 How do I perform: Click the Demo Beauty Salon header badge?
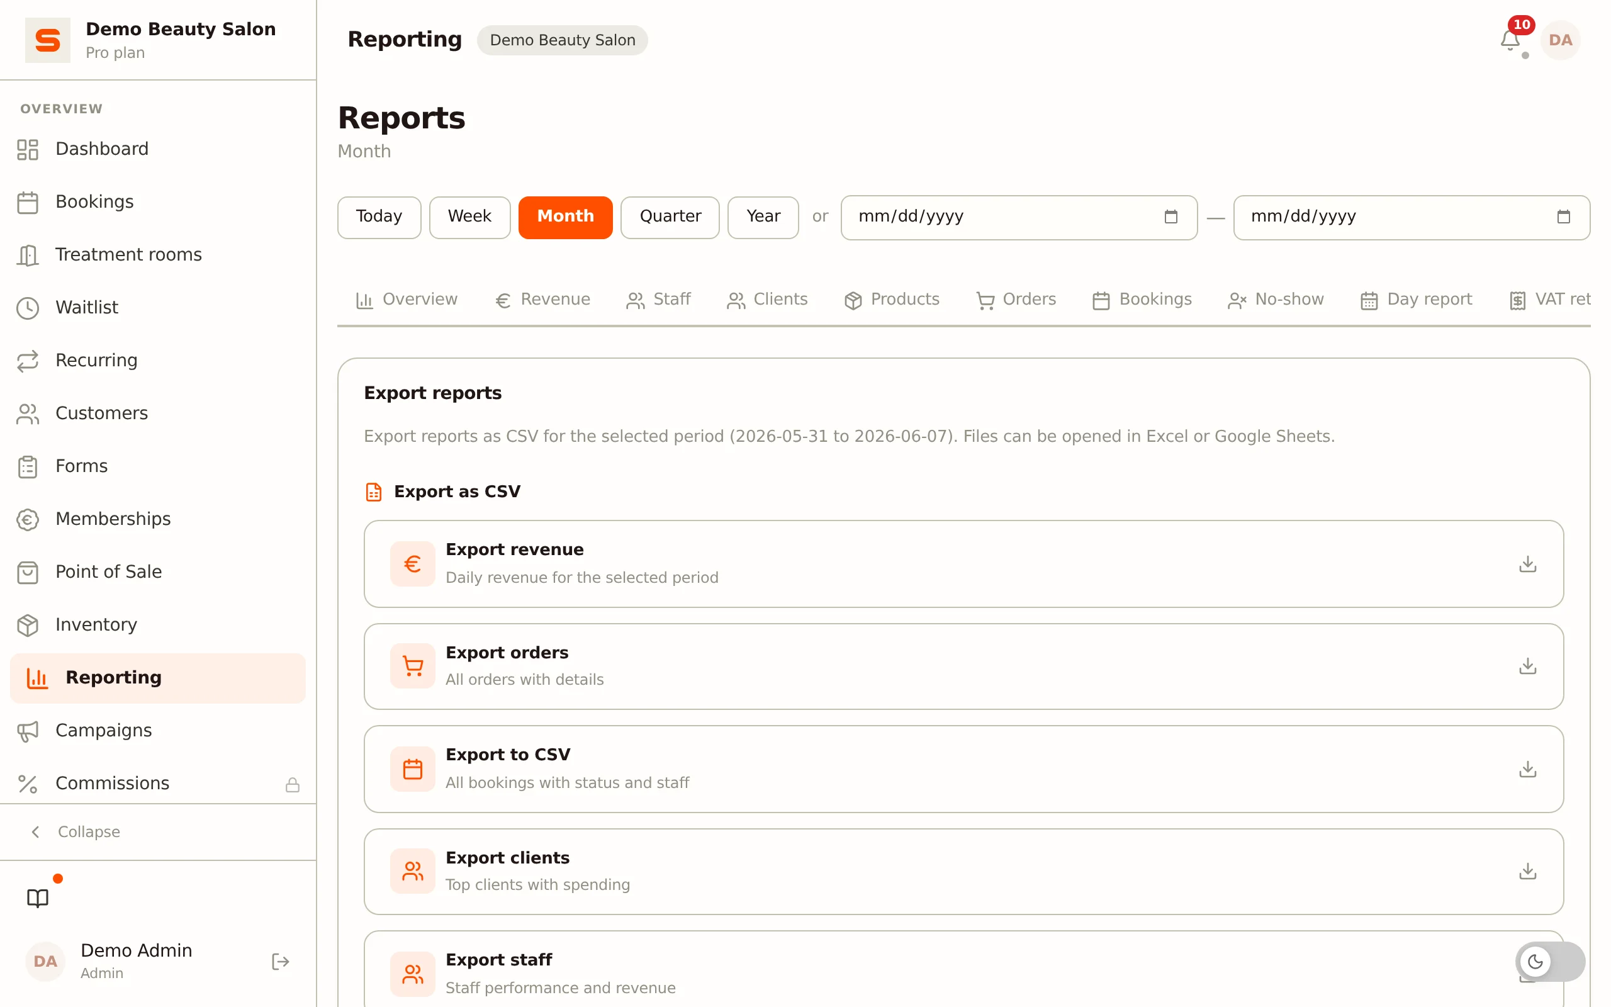[562, 40]
